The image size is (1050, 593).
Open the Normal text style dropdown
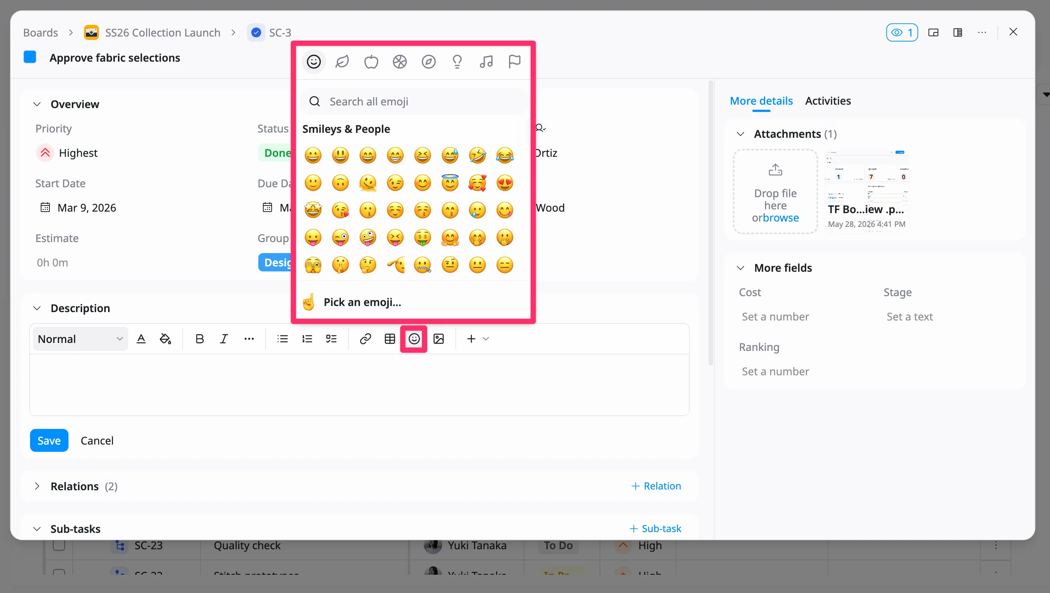click(80, 339)
